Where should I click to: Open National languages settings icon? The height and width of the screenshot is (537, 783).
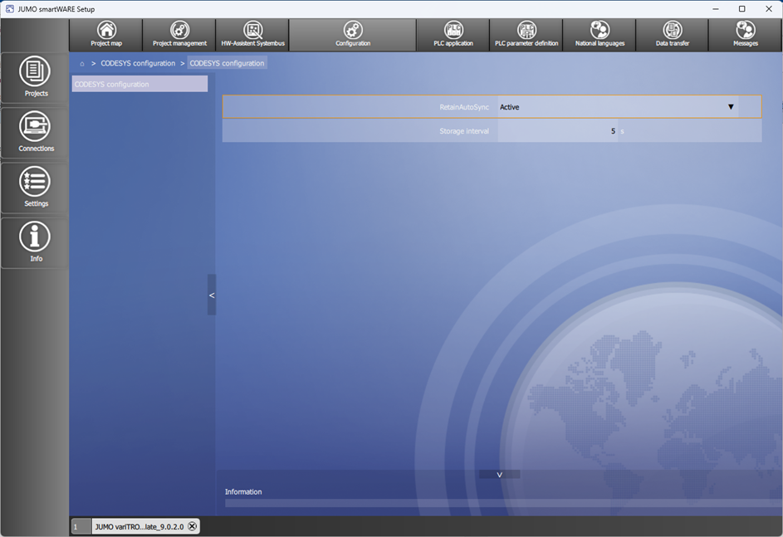[599, 35]
